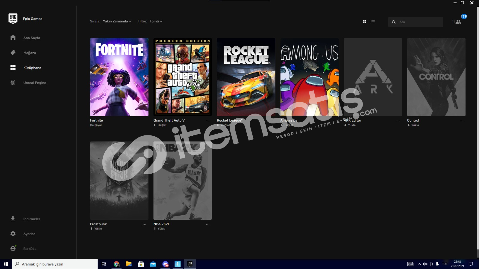Viewport: 479px width, 269px height.
Task: Open the Mağaza store tag icon
Action: (13, 53)
